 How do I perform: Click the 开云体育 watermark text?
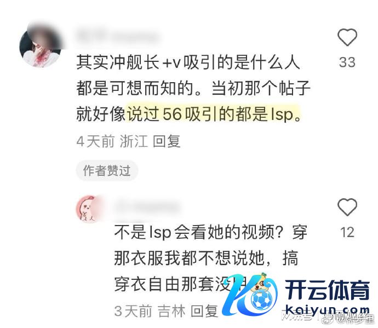click(x=327, y=290)
